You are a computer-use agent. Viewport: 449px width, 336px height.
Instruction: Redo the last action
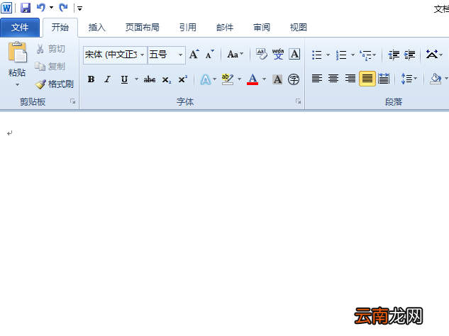[x=63, y=7]
